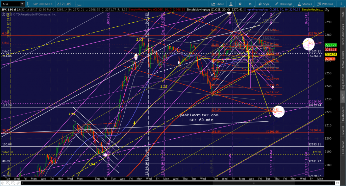346x186 pixels.
Task: Open the Drawings menu
Action: click(x=283, y=4)
